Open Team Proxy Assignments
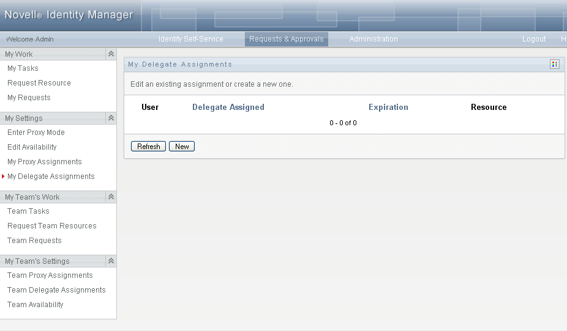 [x=50, y=275]
